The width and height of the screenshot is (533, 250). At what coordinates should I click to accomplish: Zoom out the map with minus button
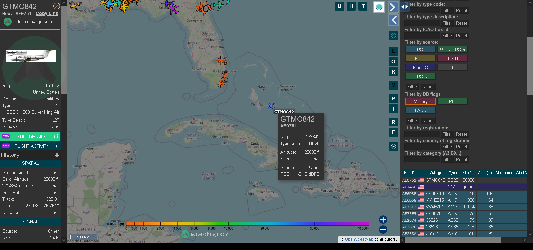pyautogui.click(x=383, y=229)
